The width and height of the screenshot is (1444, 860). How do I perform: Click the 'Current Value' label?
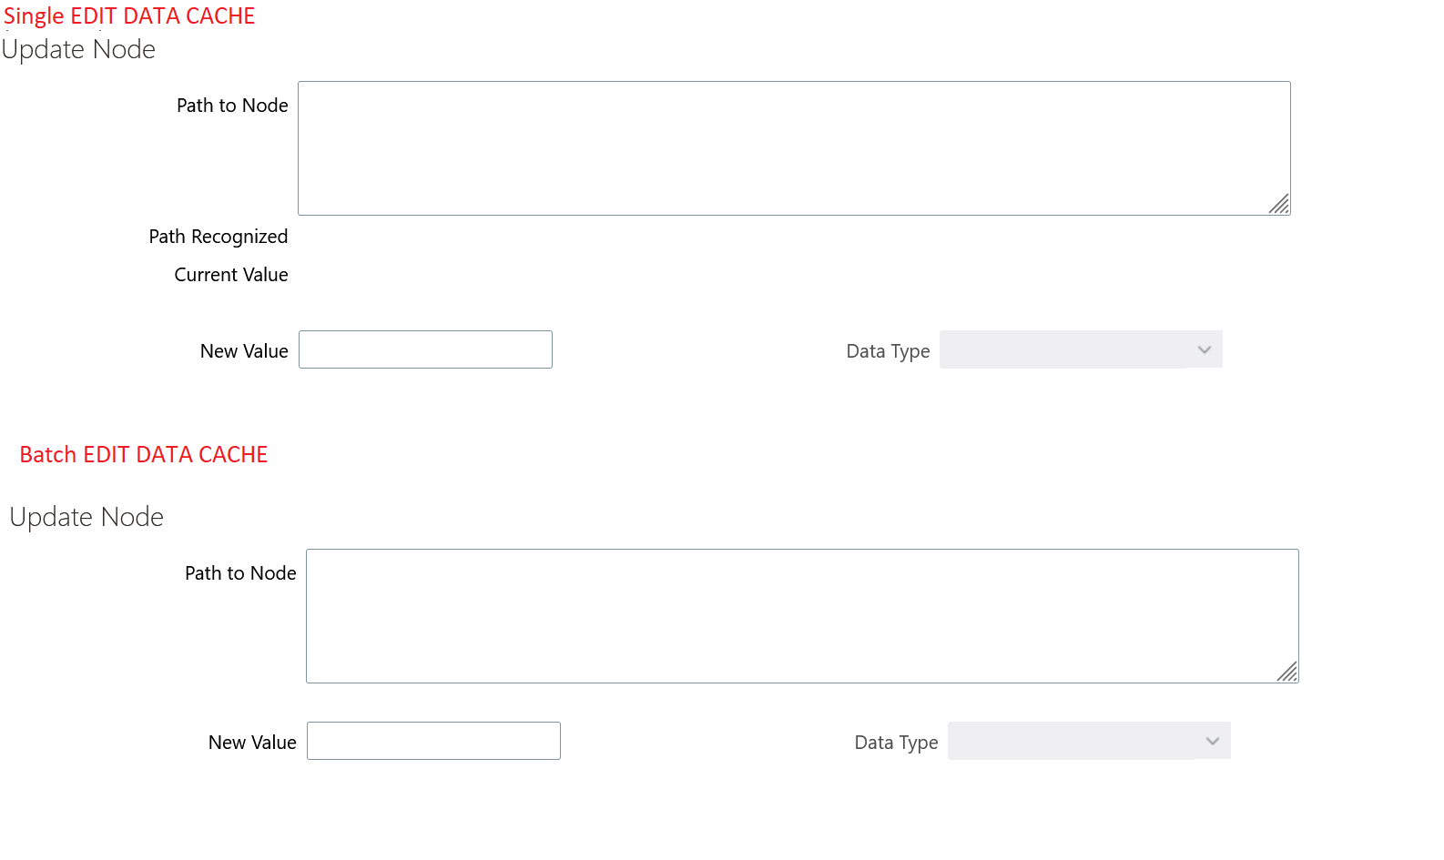(x=231, y=275)
